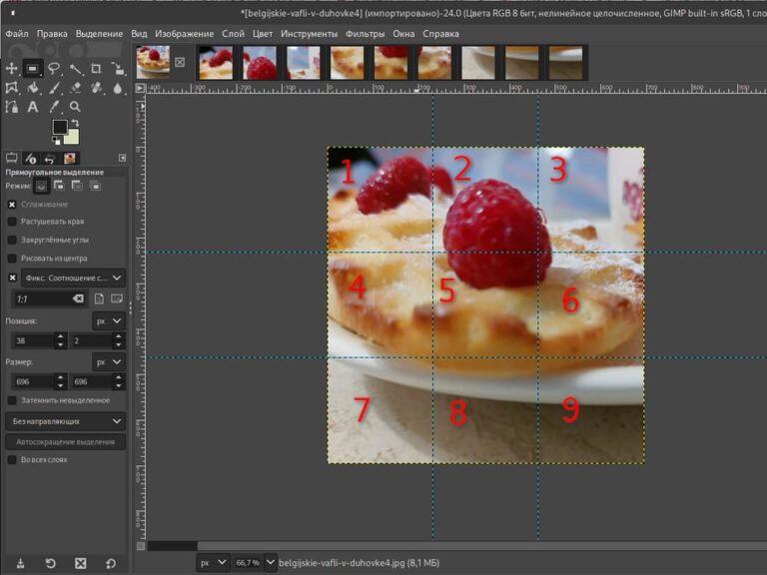This screenshot has width=767, height=575.
Task: Click the foreground black color swatch
Action: coord(60,126)
